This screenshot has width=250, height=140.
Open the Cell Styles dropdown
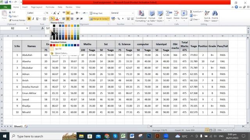tap(160, 16)
